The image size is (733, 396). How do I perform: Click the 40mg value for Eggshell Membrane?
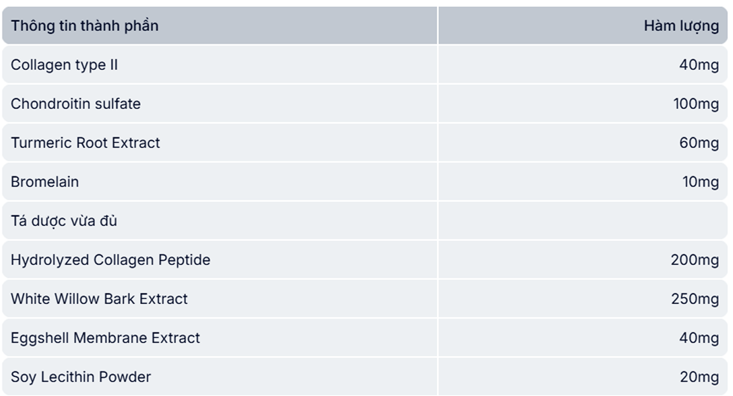coord(699,338)
